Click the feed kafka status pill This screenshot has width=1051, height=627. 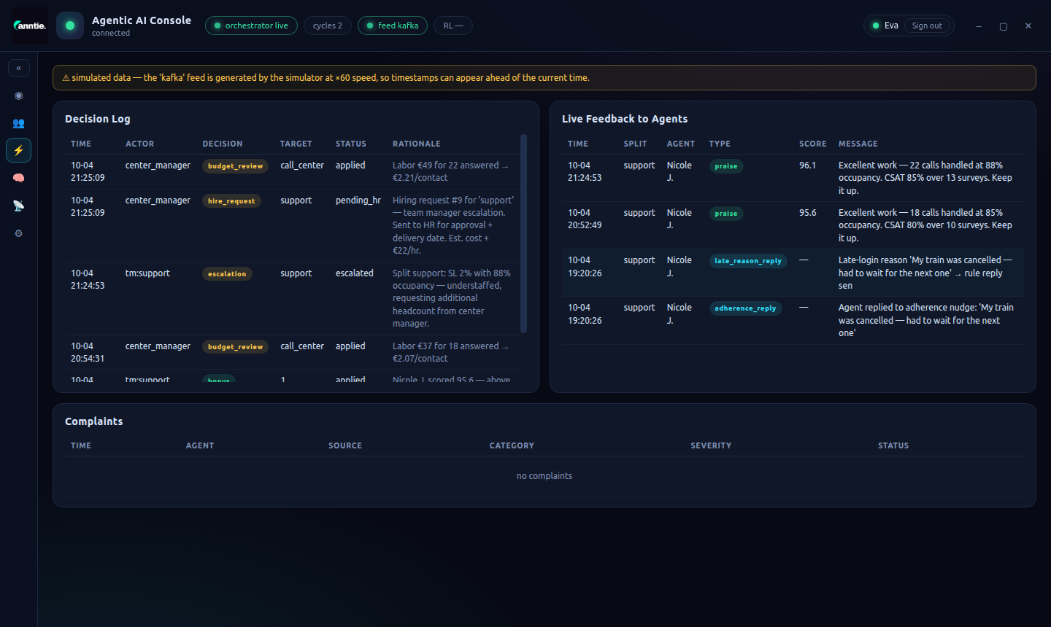point(393,26)
